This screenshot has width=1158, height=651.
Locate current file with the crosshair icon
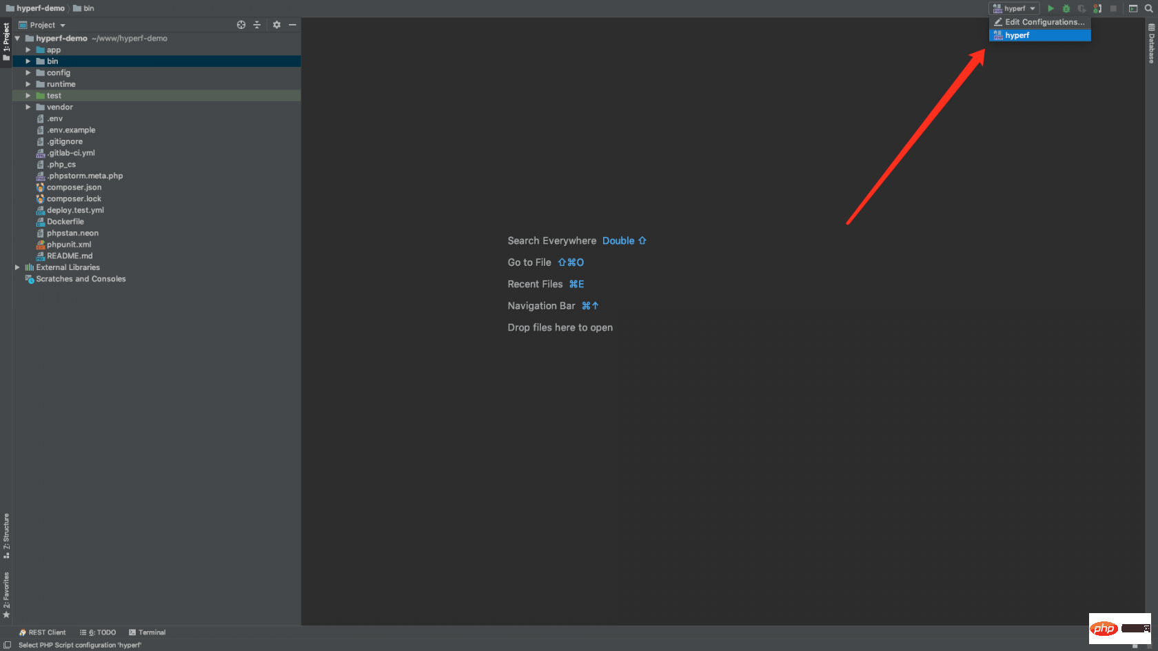tap(241, 25)
